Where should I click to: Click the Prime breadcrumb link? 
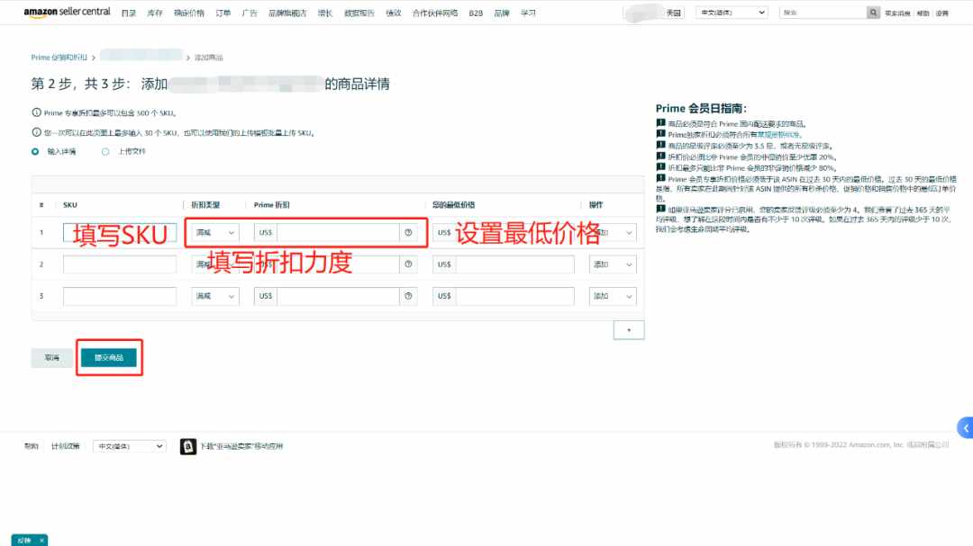(59, 57)
